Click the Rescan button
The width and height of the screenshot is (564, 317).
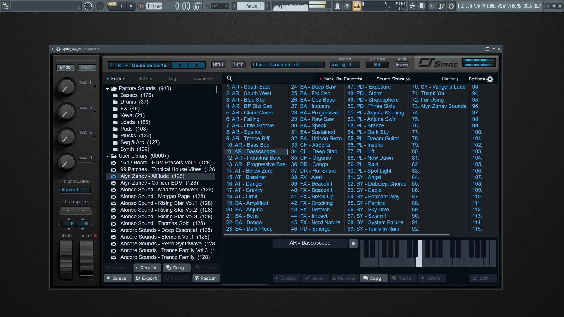[x=206, y=278]
